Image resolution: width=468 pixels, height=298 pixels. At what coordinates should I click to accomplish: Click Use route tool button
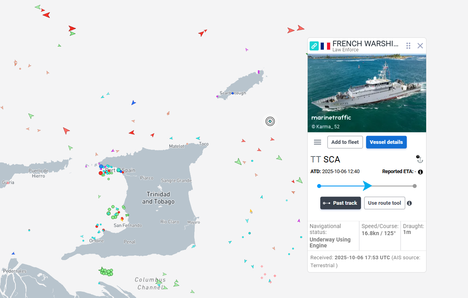[x=384, y=203]
